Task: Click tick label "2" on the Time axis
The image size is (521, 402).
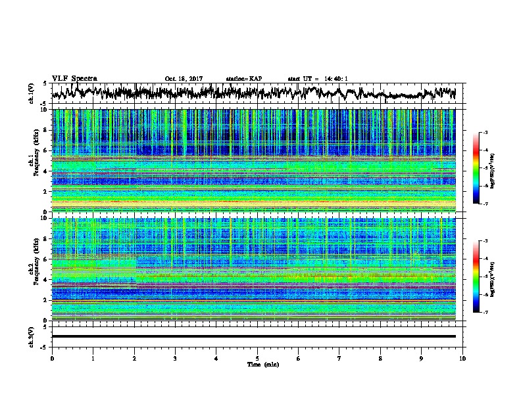Action: coord(134,359)
